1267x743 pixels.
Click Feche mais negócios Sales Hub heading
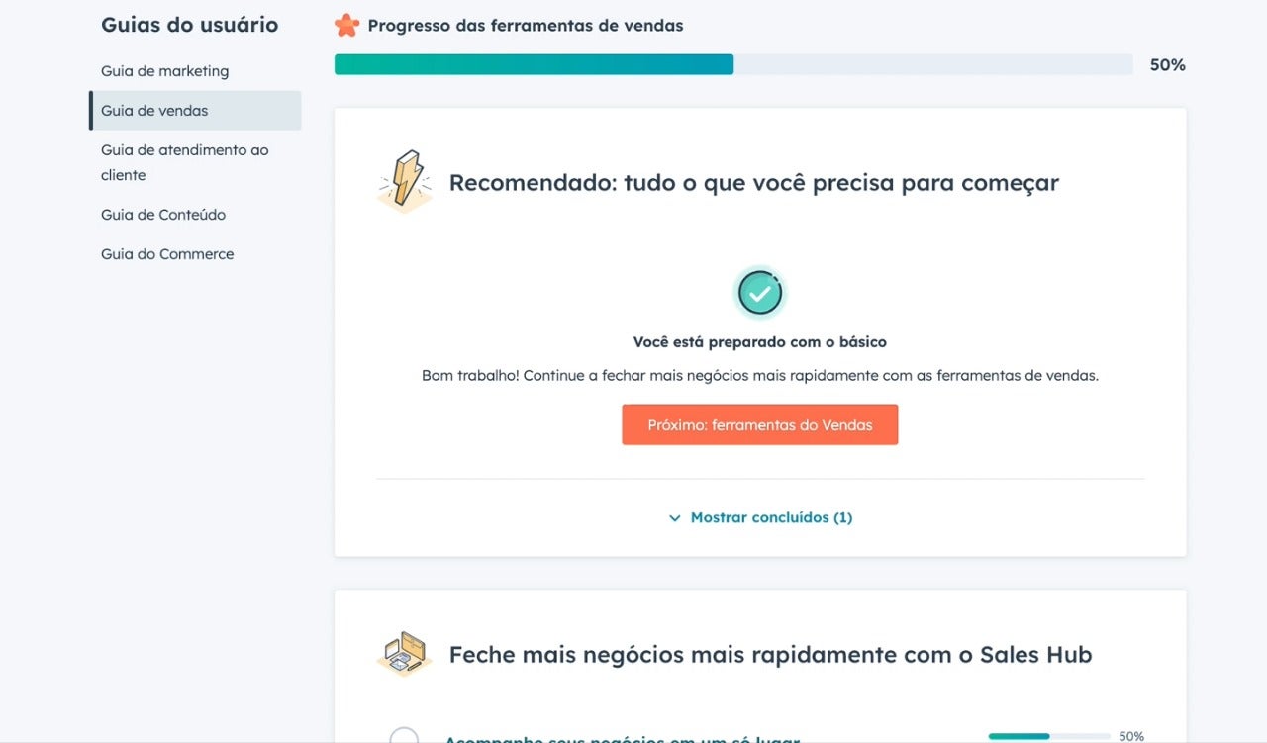(x=770, y=655)
